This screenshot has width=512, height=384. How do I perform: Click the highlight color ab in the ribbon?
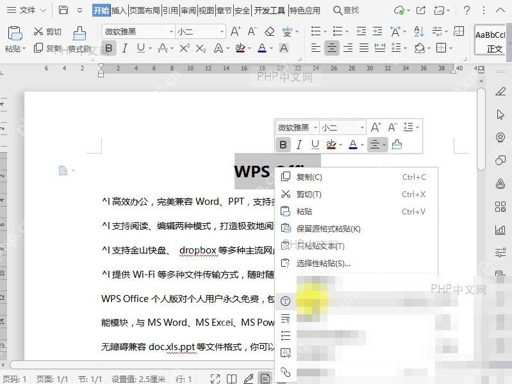point(240,48)
